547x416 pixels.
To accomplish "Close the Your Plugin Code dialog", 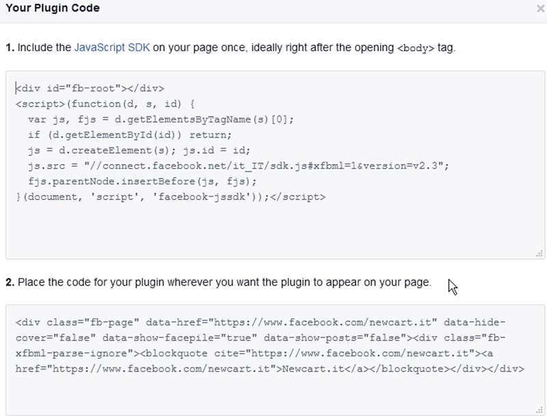I will tap(540, 8).
